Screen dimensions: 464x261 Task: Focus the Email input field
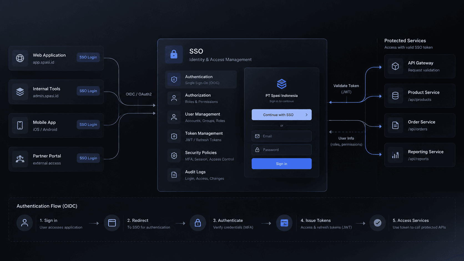pos(282,136)
